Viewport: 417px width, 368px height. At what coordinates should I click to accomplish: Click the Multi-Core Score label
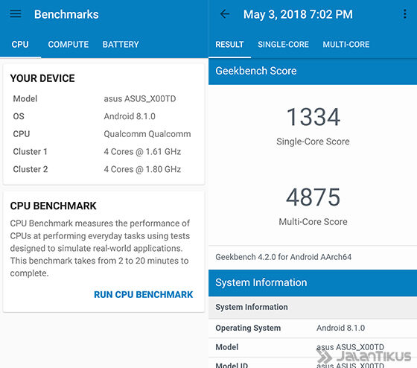tap(313, 222)
